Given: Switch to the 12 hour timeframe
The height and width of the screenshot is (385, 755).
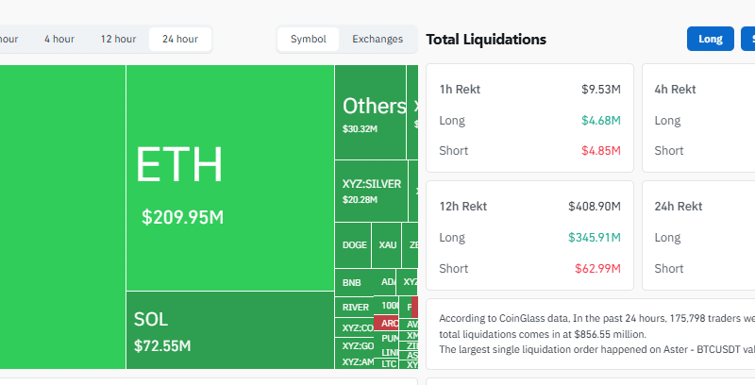Looking at the screenshot, I should 119,39.
